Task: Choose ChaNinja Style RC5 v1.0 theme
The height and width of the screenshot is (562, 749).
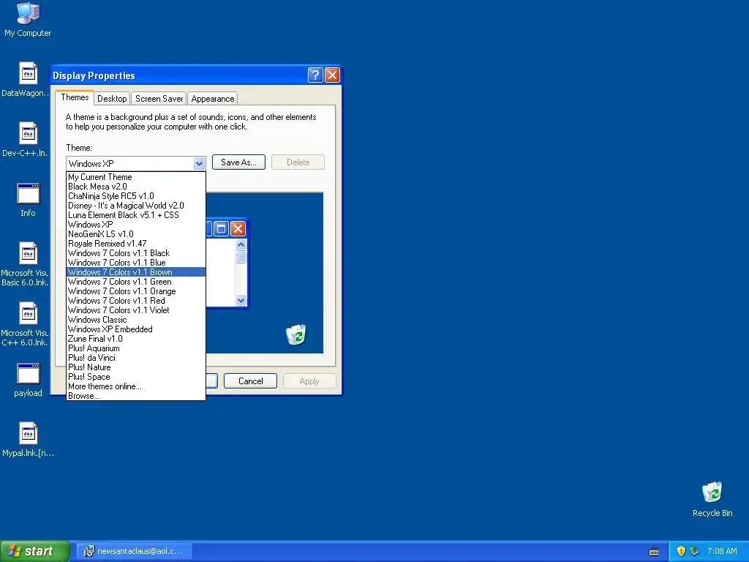Action: (x=135, y=196)
